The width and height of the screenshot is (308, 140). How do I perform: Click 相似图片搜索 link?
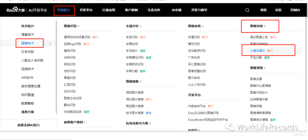(135, 99)
